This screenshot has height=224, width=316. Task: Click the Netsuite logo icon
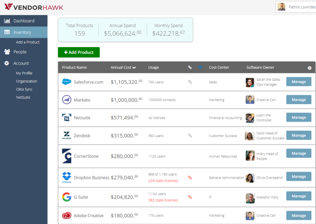67,118
